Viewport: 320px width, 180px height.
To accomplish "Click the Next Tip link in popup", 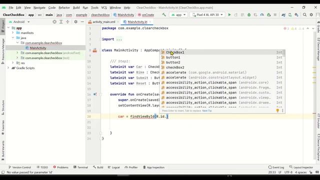I will click(207, 110).
